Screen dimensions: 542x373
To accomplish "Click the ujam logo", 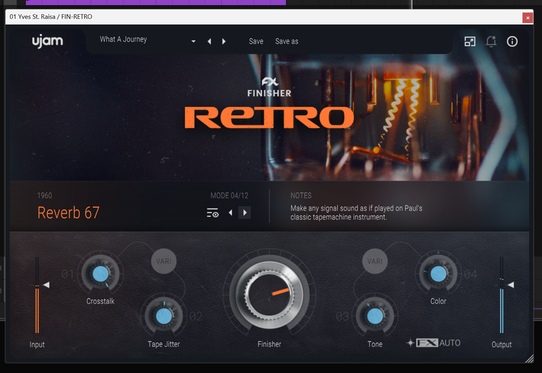I will (47, 42).
